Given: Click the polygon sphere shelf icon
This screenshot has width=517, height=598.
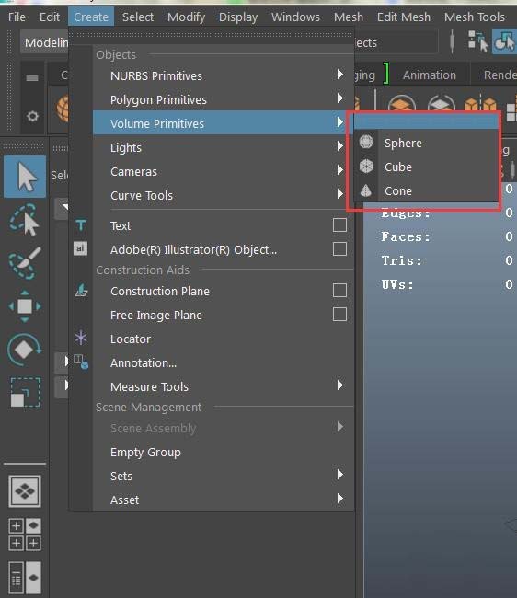Looking at the screenshot, I should pyautogui.click(x=63, y=109).
